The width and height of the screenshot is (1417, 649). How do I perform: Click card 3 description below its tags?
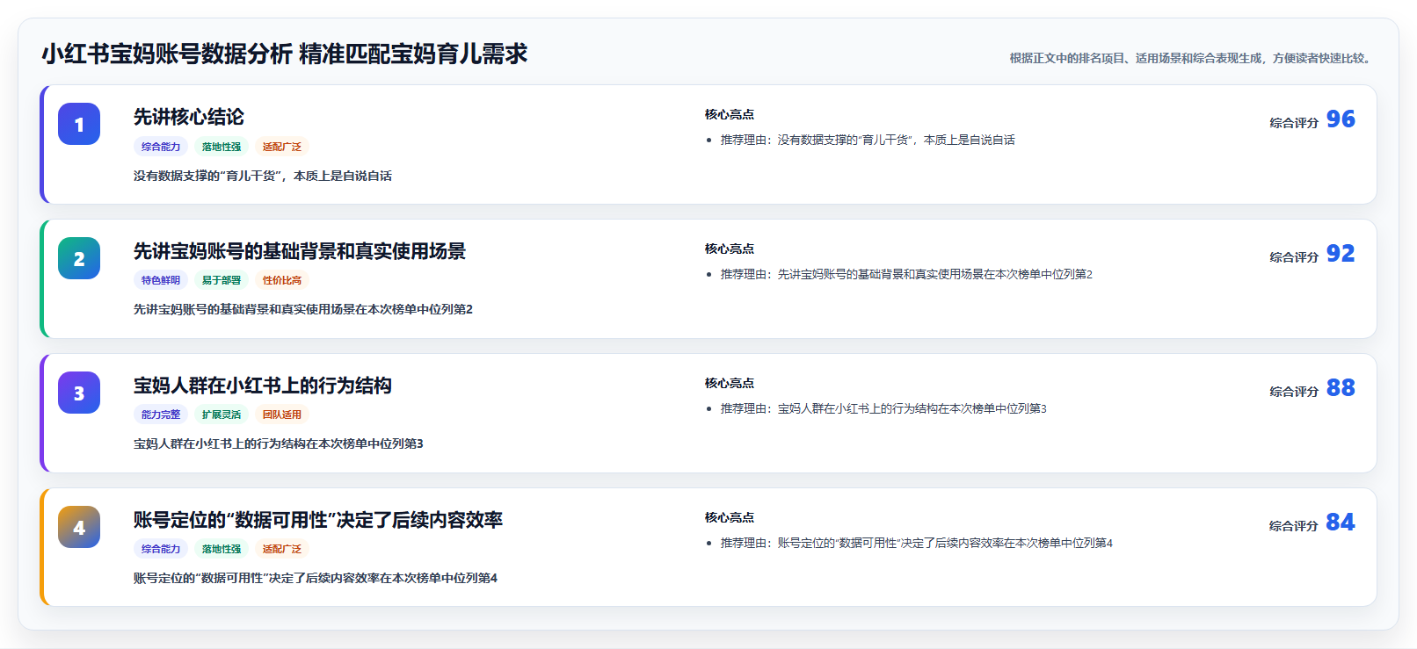pyautogui.click(x=279, y=443)
